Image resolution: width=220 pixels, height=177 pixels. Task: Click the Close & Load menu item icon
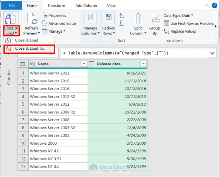click(x=8, y=40)
